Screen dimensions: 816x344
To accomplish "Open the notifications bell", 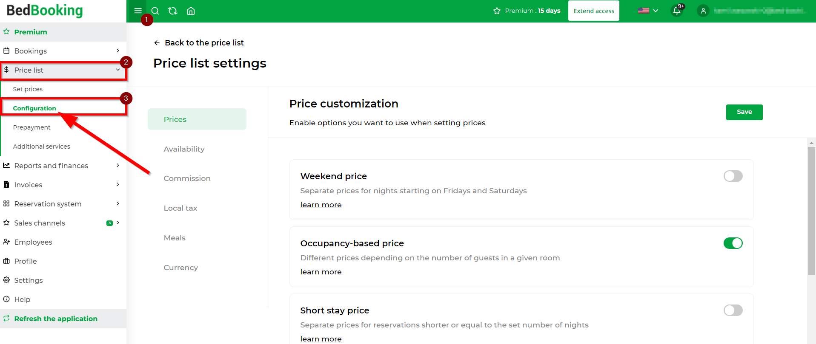I will [677, 11].
